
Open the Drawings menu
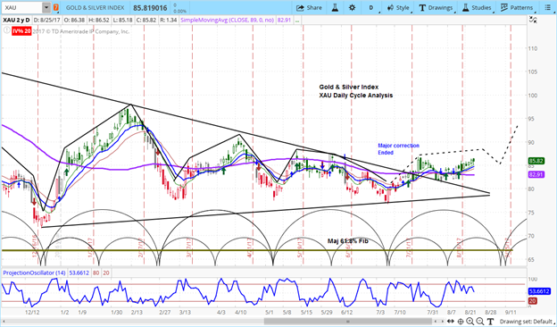pos(436,7)
